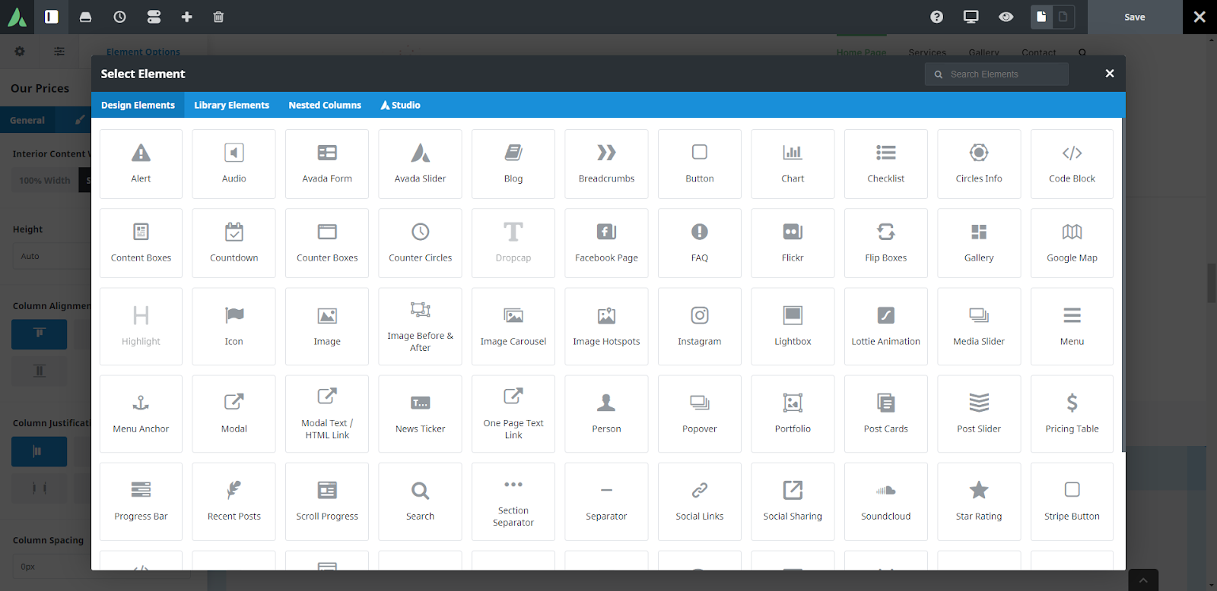
Task: Add the Star Rating element
Action: 979,501
